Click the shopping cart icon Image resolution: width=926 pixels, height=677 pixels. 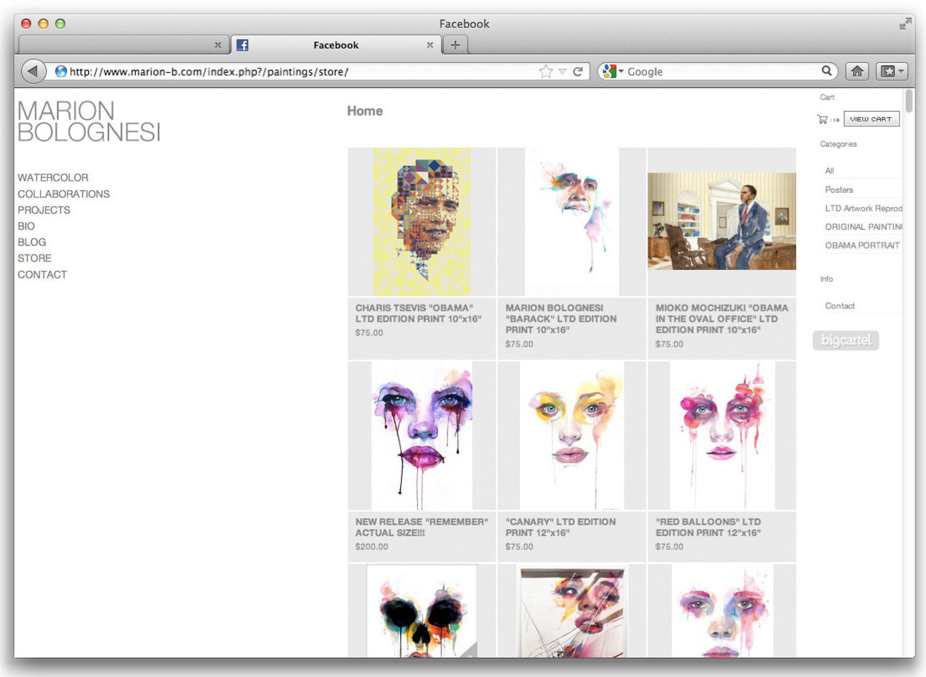coord(822,119)
